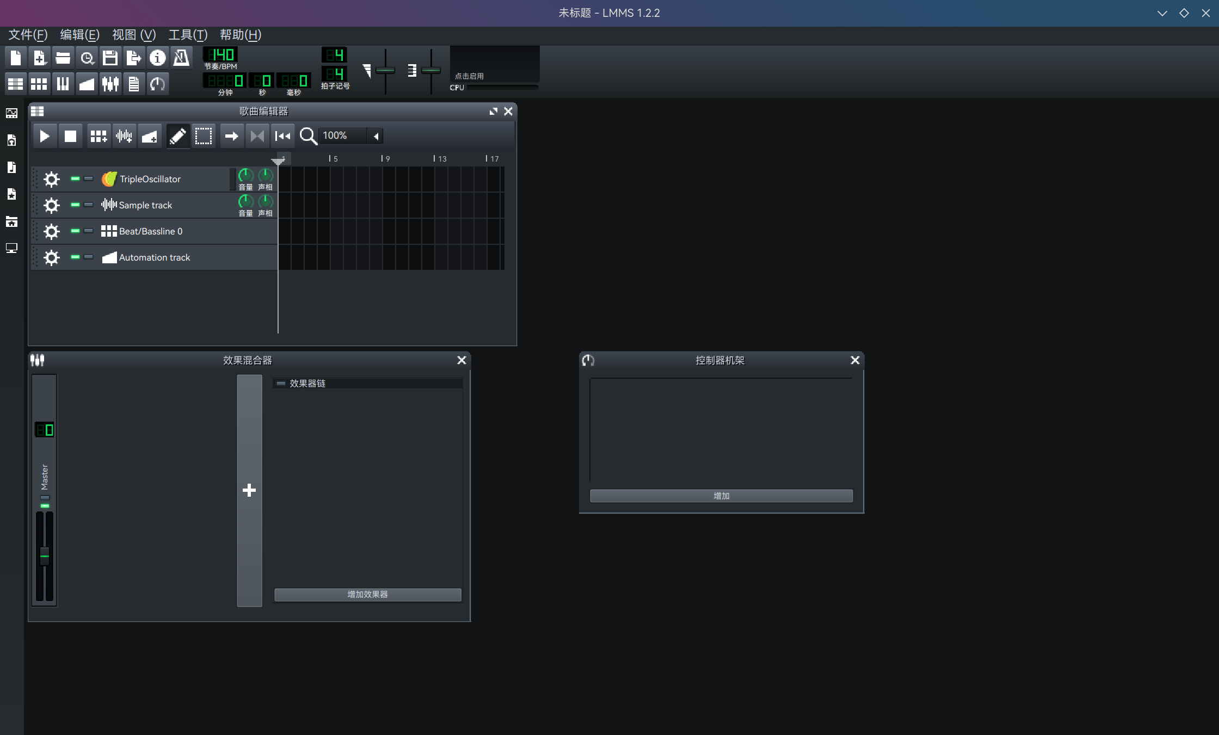Select the draw mode pencil tool
Viewport: 1219px width, 735px height.
(177, 136)
